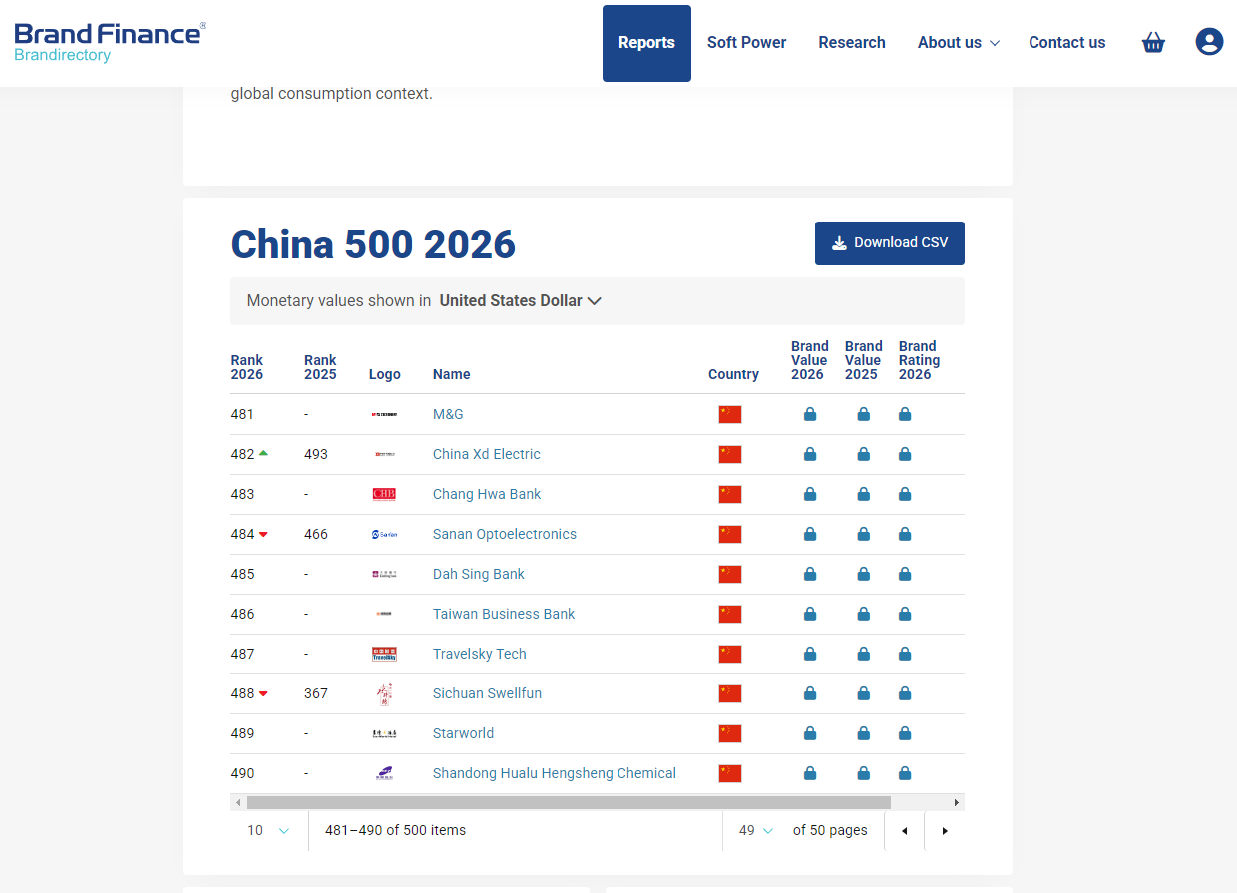Download the CSV file
Viewport: 1237px width, 893px height.
coord(890,243)
